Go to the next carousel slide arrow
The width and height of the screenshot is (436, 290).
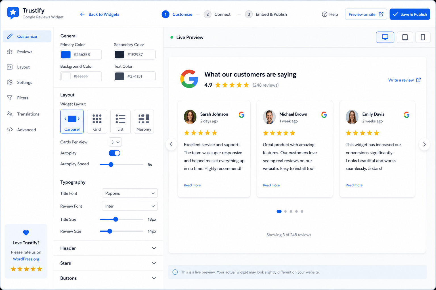point(424,144)
